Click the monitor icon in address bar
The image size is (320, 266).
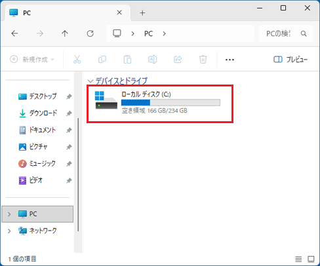117,33
